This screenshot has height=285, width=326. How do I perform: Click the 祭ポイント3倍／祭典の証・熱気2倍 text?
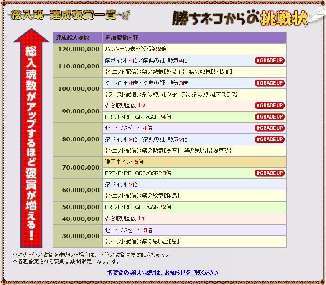pyautogui.click(x=146, y=139)
